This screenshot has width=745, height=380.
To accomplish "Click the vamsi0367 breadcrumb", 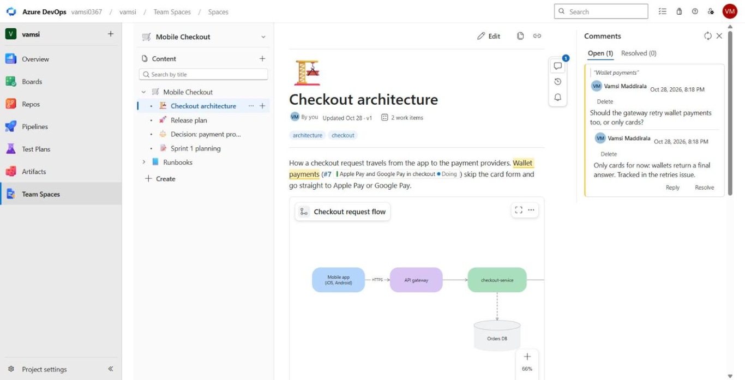I will (87, 11).
